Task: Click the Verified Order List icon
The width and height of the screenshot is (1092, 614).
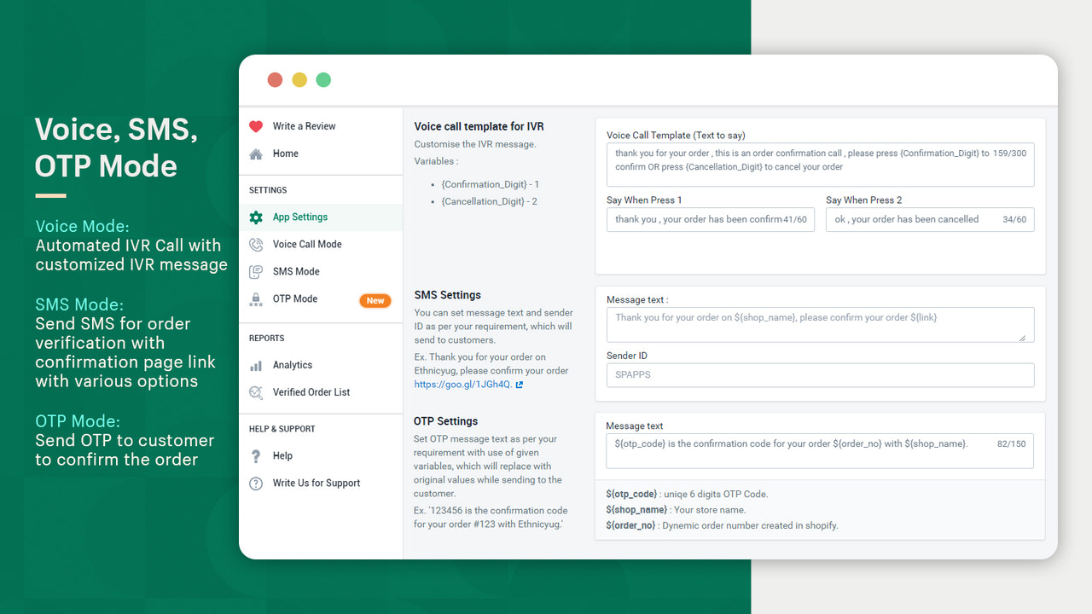Action: tap(256, 393)
